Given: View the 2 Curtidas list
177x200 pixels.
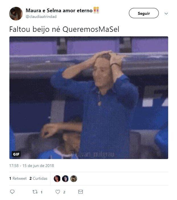Looking at the screenshot, I should (38, 178).
